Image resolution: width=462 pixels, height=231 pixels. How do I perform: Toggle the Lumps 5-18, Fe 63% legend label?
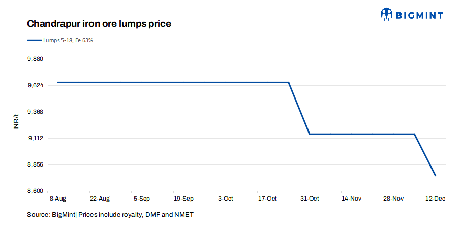point(68,40)
